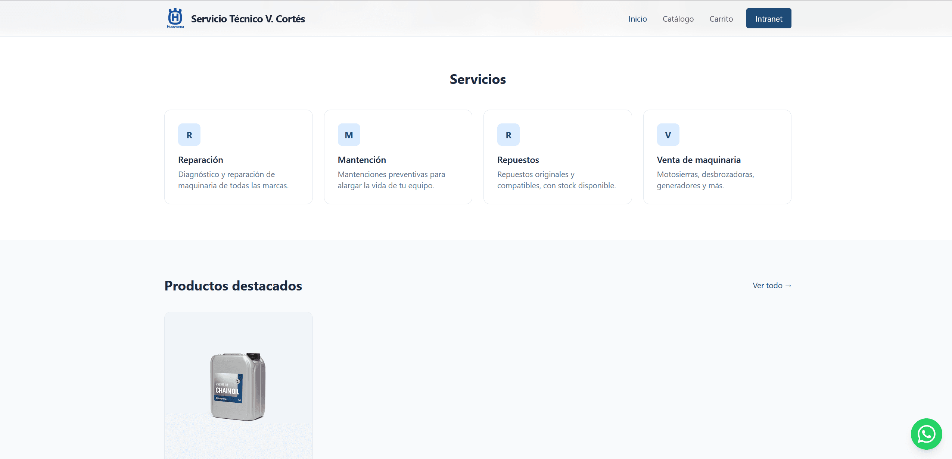Click the Intranet button
The width and height of the screenshot is (952, 459).
[x=769, y=18]
